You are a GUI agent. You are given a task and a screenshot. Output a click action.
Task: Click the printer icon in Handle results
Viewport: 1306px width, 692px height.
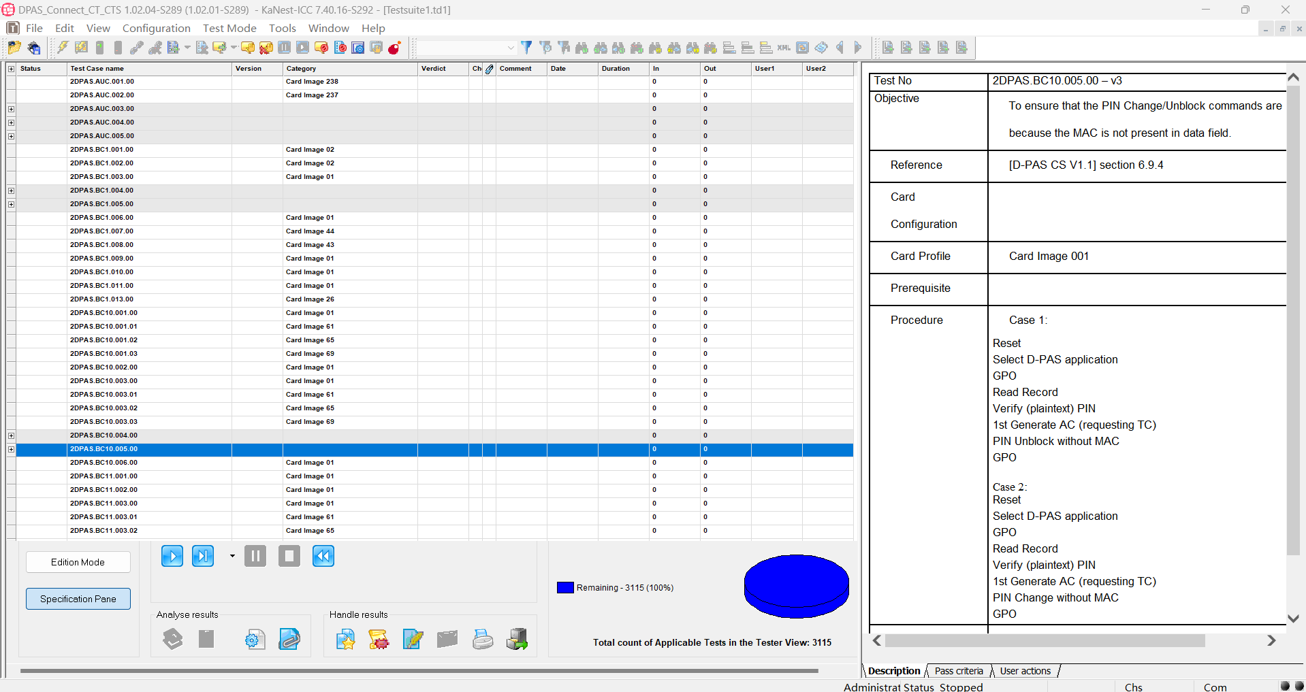tap(482, 639)
